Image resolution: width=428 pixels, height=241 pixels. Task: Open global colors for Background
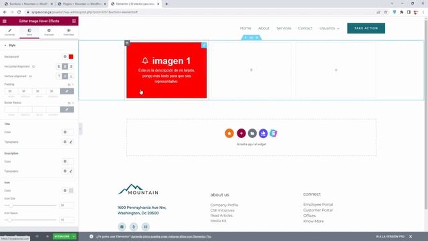point(65,56)
